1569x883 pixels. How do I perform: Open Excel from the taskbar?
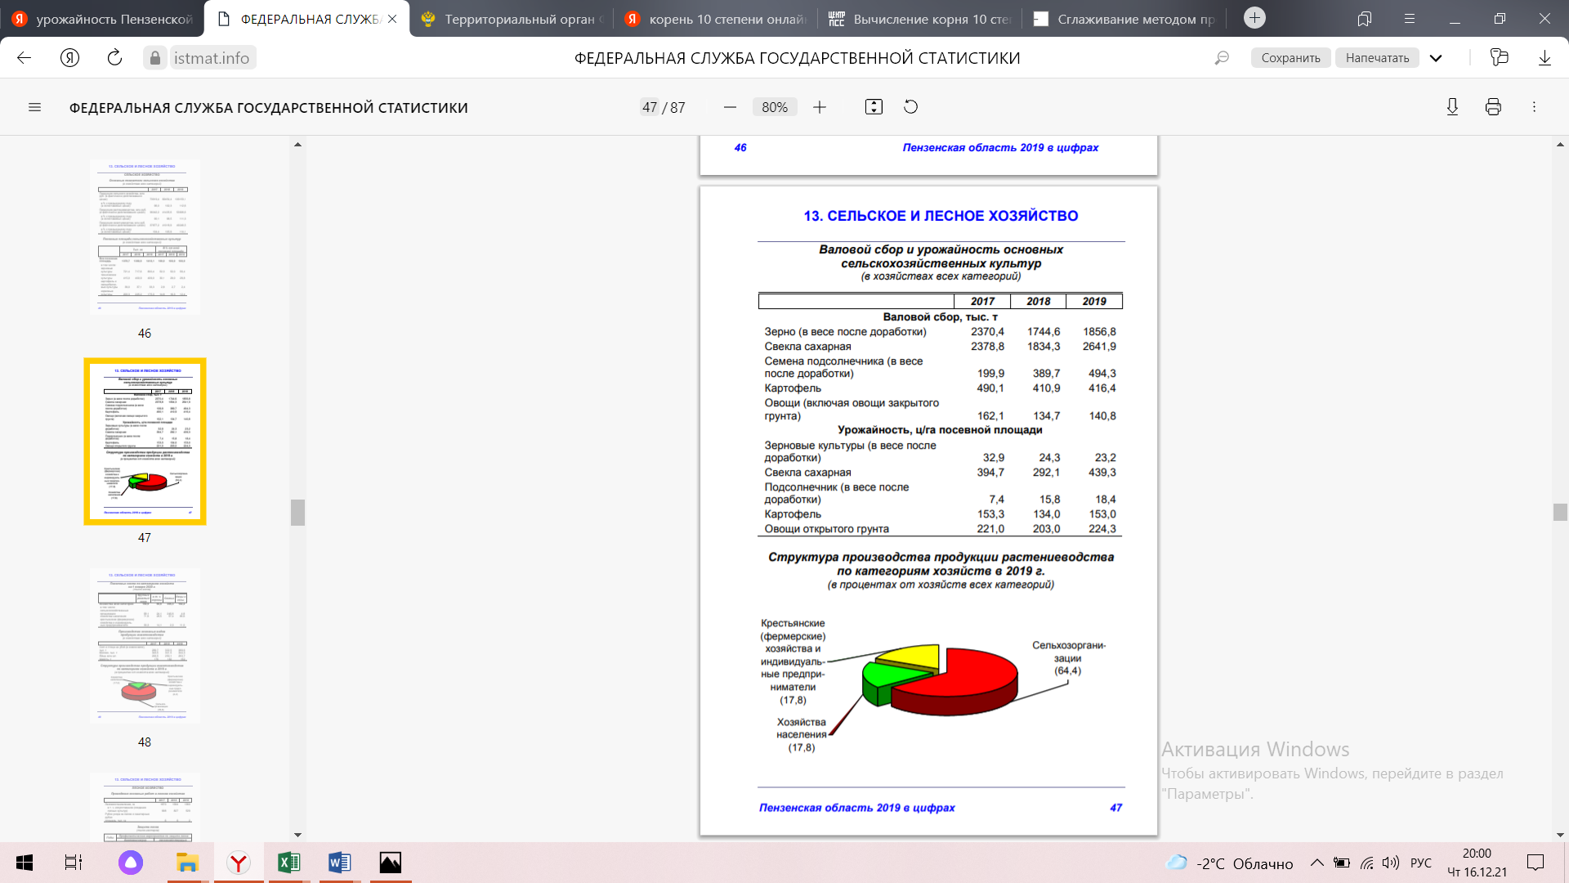click(289, 863)
